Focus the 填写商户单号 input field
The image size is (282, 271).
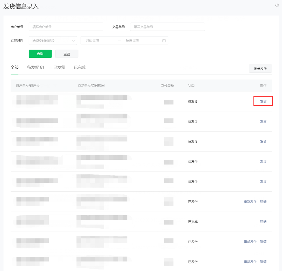(x=66, y=27)
